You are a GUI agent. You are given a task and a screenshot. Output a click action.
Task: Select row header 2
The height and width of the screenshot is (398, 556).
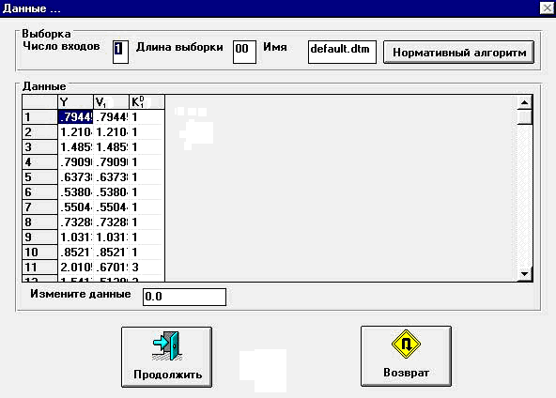click(39, 131)
